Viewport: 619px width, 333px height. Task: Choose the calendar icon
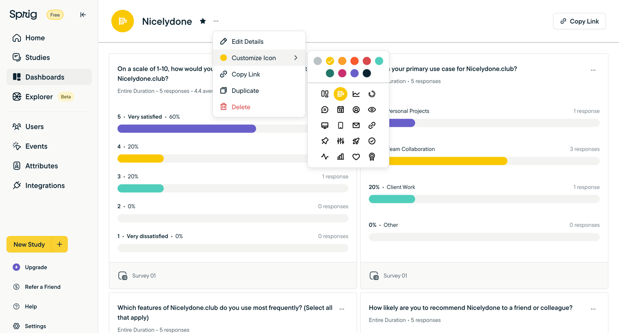341,110
